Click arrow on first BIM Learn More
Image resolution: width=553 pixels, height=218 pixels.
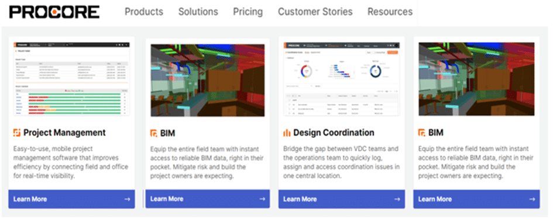(262, 199)
